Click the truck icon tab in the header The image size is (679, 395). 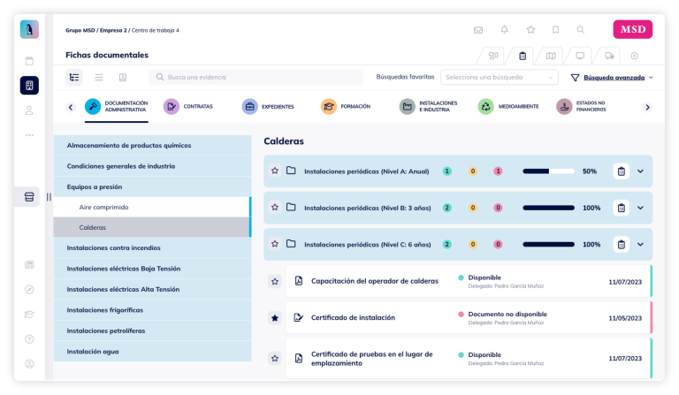point(608,56)
